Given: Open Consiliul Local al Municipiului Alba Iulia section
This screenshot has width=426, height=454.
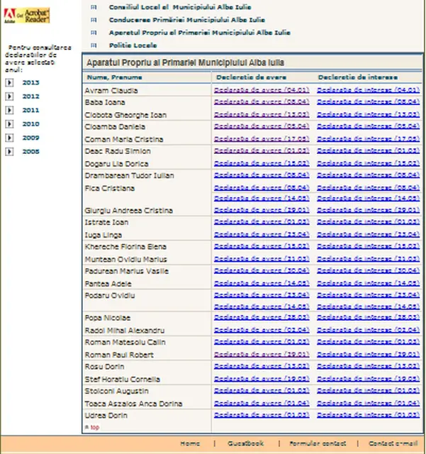Looking at the screenshot, I should (180, 7).
